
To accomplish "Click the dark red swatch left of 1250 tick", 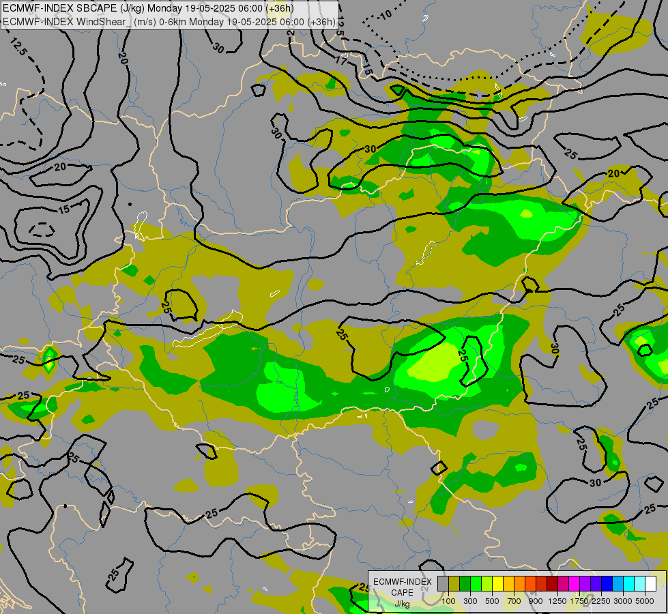I will coord(553,584).
